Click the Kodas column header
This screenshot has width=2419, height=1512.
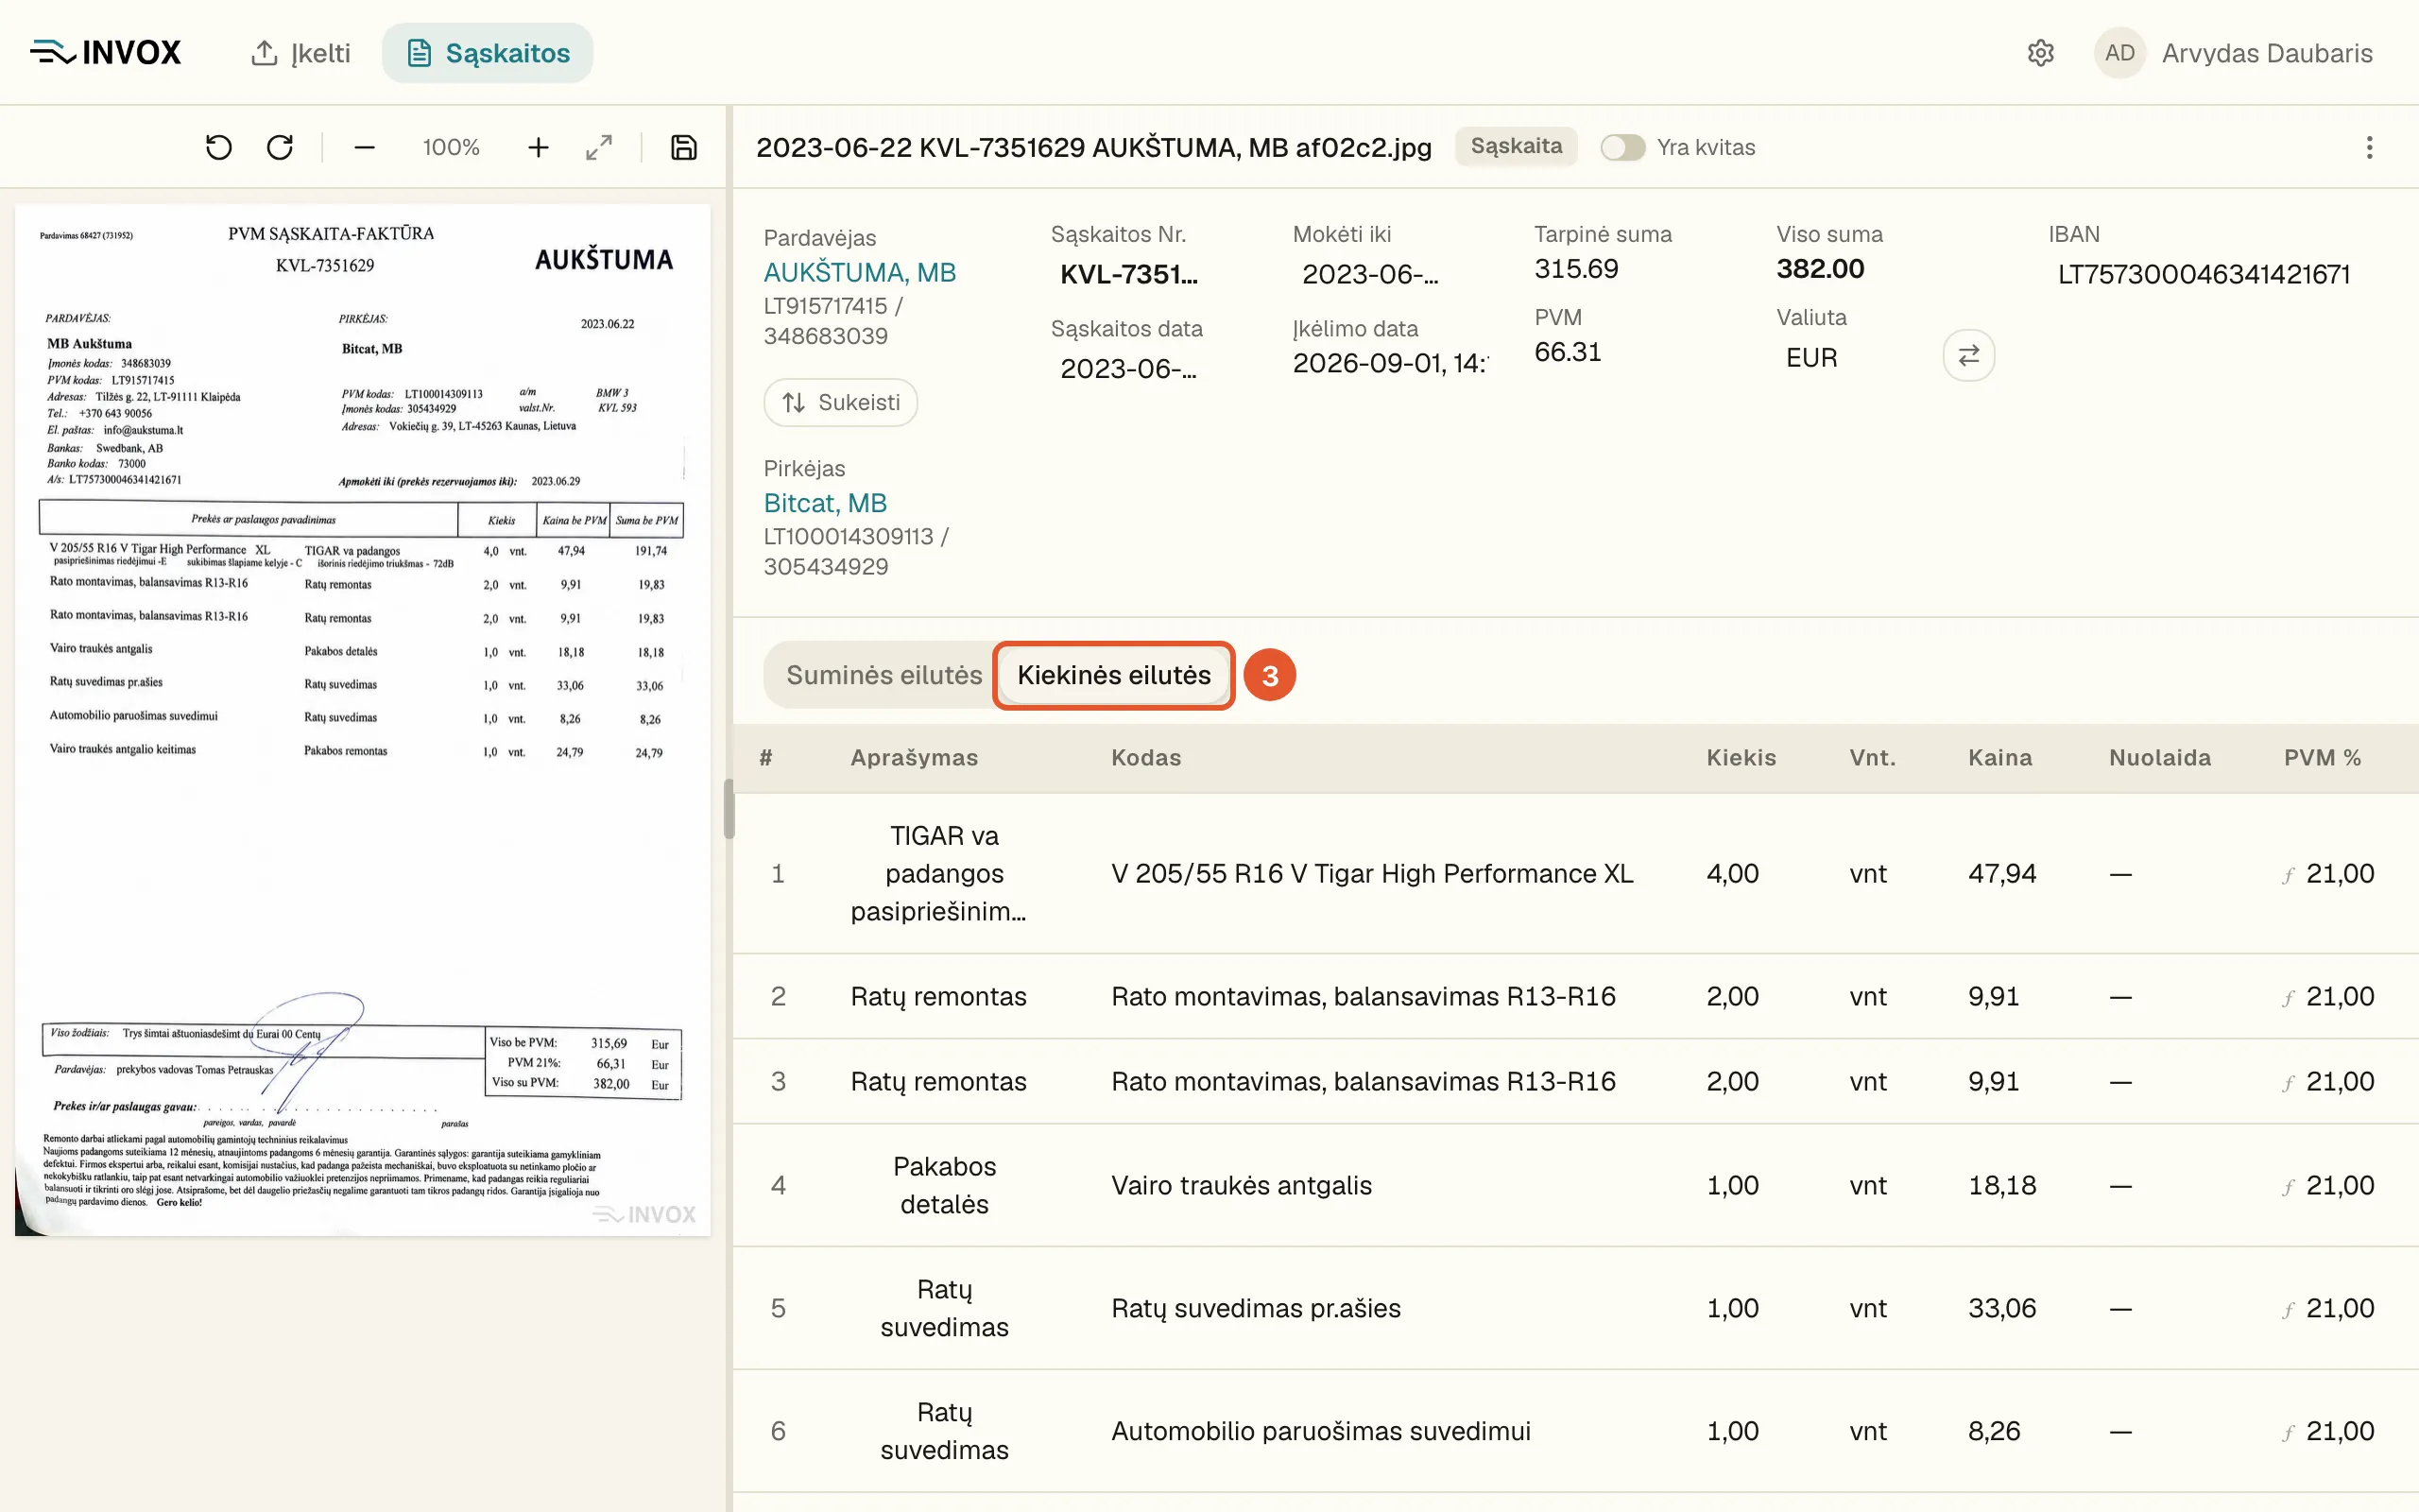click(1145, 758)
